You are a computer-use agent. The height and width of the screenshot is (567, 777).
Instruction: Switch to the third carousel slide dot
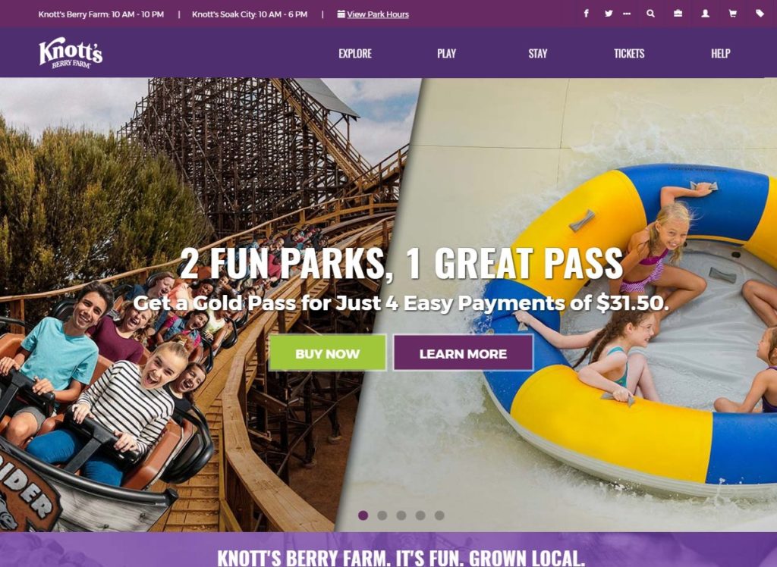401,515
